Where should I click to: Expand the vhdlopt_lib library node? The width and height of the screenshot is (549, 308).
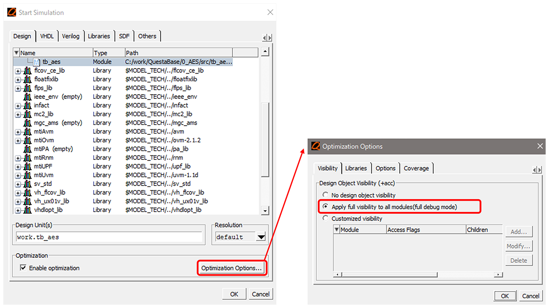pos(18,211)
